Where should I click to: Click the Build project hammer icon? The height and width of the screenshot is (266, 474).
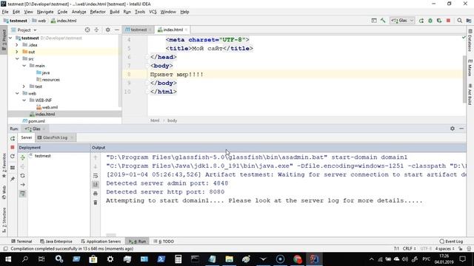pos(383,21)
